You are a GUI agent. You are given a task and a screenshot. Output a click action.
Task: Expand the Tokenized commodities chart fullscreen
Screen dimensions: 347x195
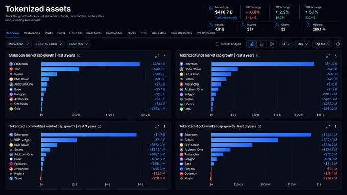(x=157, y=127)
